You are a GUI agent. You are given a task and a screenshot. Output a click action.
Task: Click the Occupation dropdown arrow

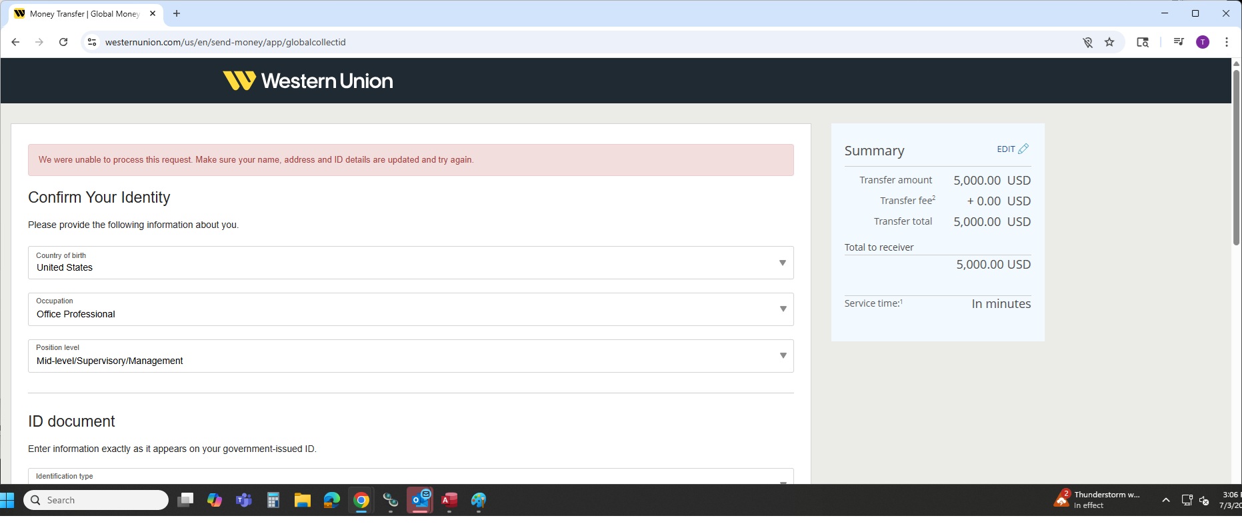click(x=783, y=309)
